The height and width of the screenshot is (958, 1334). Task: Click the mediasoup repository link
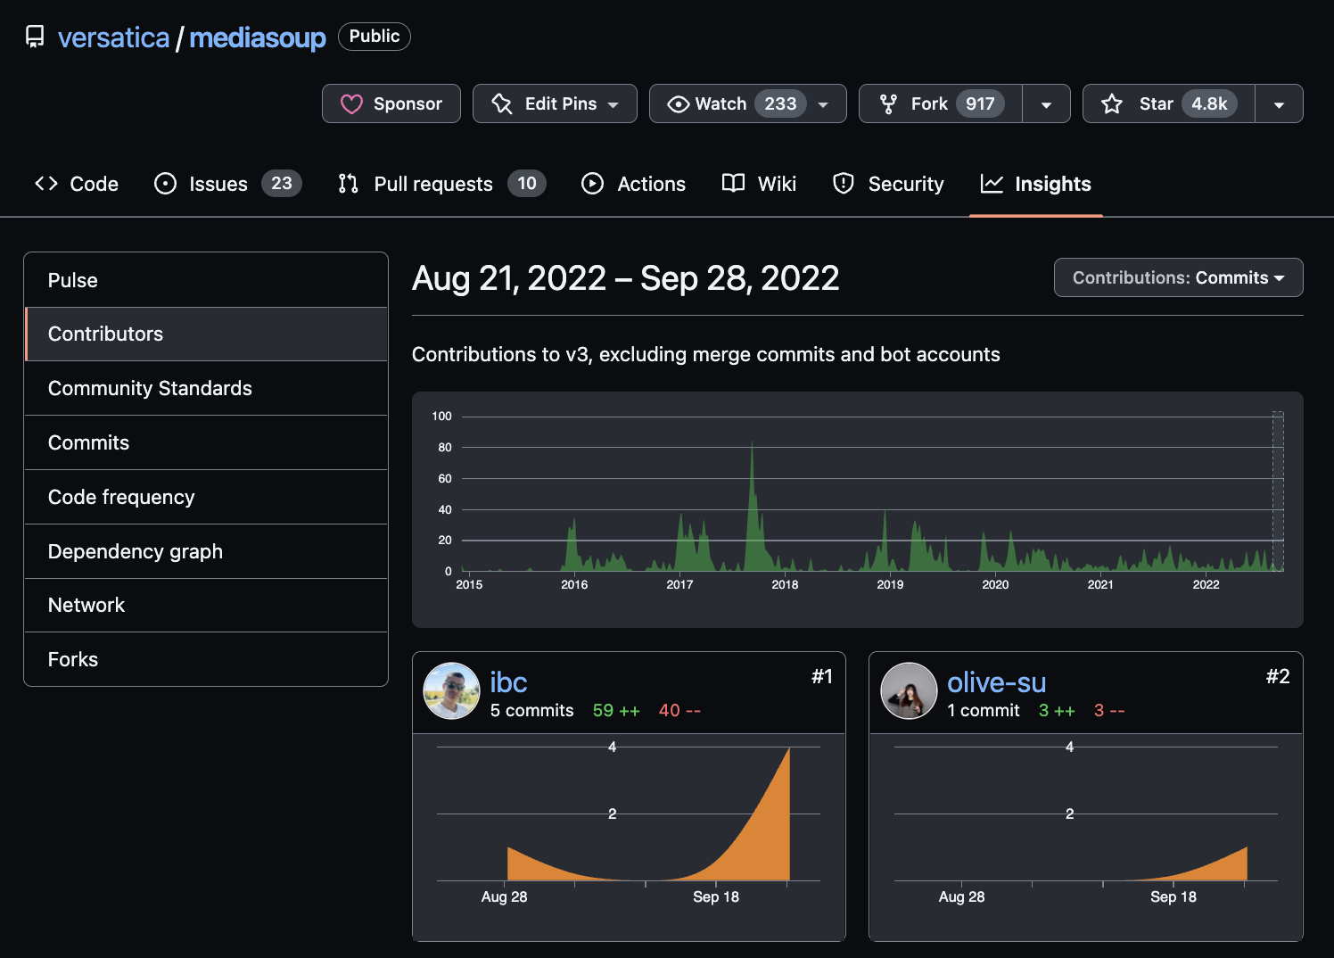pyautogui.click(x=258, y=37)
